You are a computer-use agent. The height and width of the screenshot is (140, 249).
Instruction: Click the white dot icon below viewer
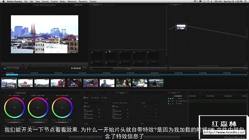[17, 68]
